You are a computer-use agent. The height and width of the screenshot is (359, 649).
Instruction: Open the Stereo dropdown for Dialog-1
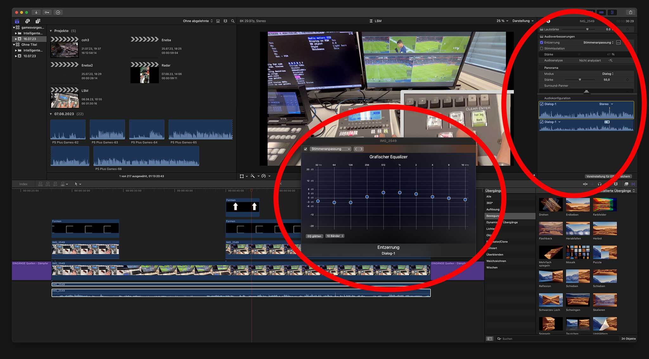coord(606,104)
